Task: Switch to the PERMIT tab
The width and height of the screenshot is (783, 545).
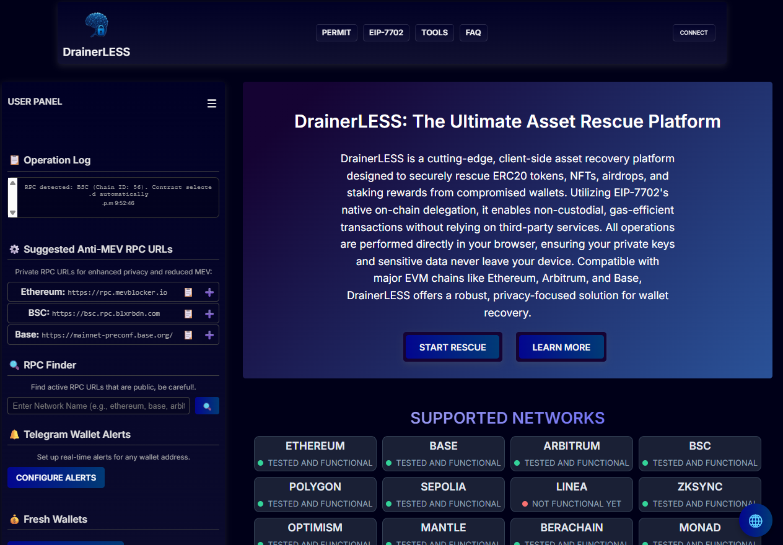Action: pos(336,32)
